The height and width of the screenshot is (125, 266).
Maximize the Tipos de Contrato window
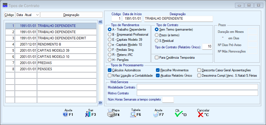249,5
